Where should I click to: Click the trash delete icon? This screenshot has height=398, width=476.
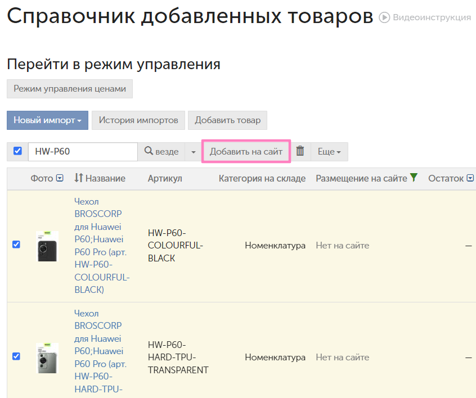[x=300, y=151]
